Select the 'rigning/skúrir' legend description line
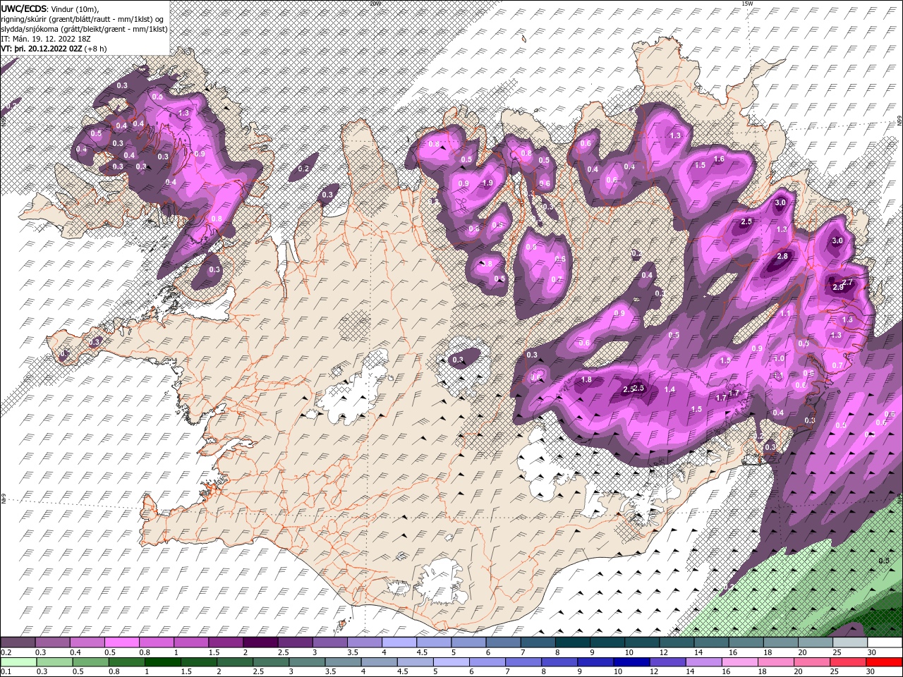 click(x=83, y=19)
